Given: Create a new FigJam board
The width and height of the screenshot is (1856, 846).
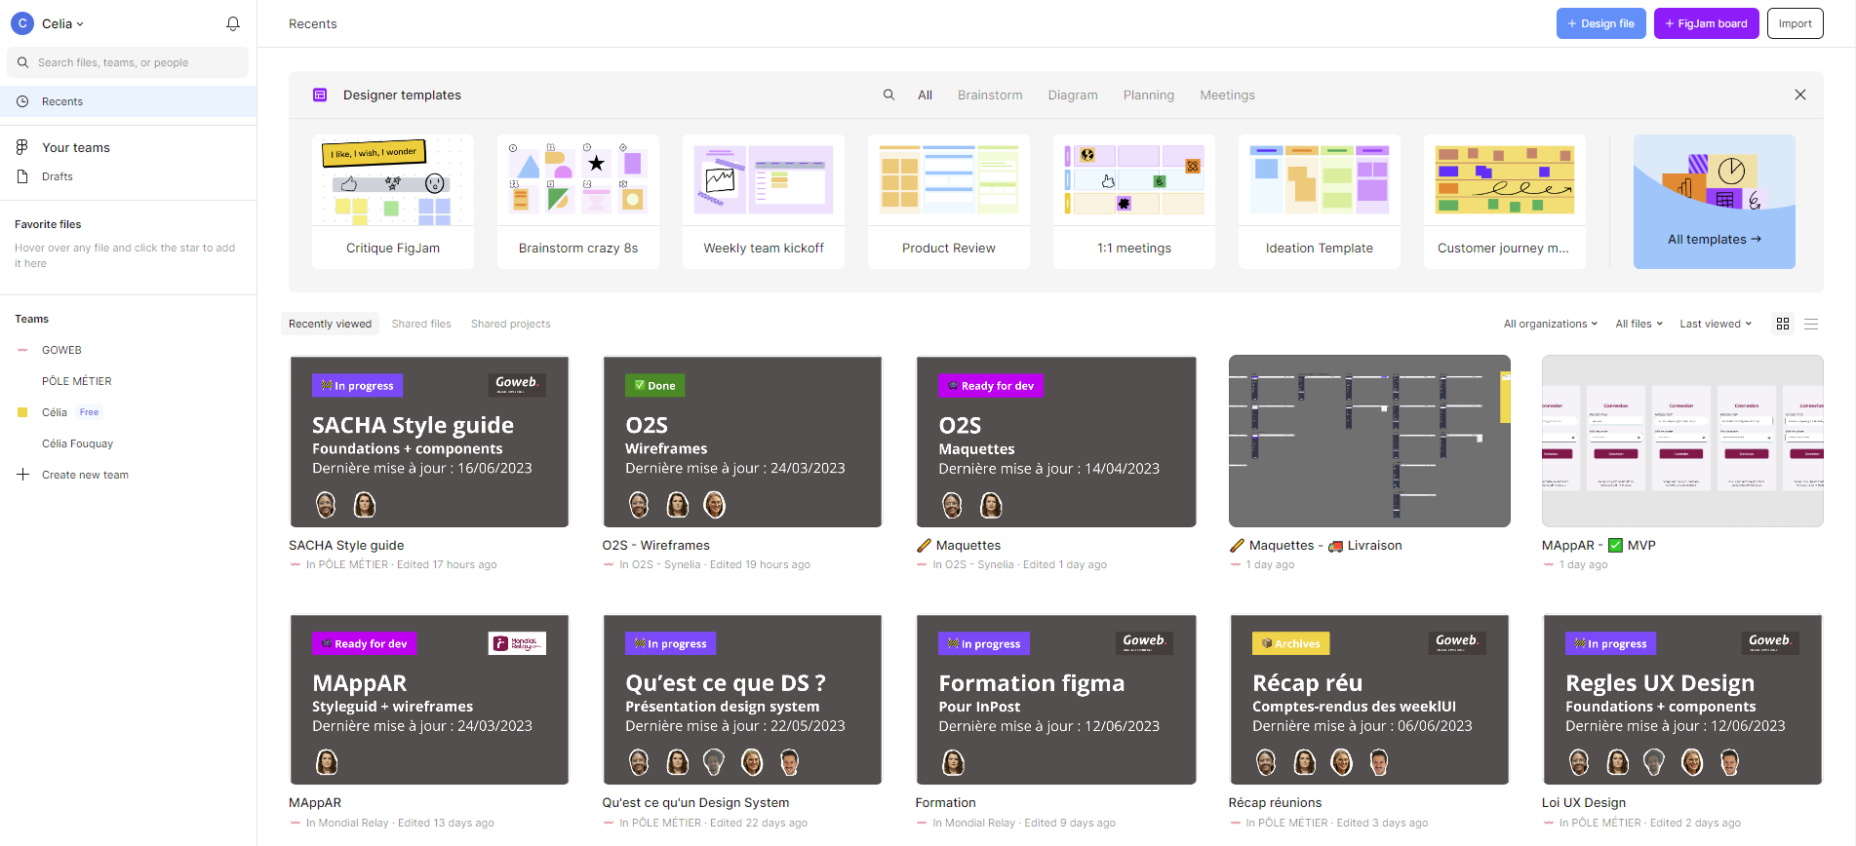Looking at the screenshot, I should [x=1707, y=23].
